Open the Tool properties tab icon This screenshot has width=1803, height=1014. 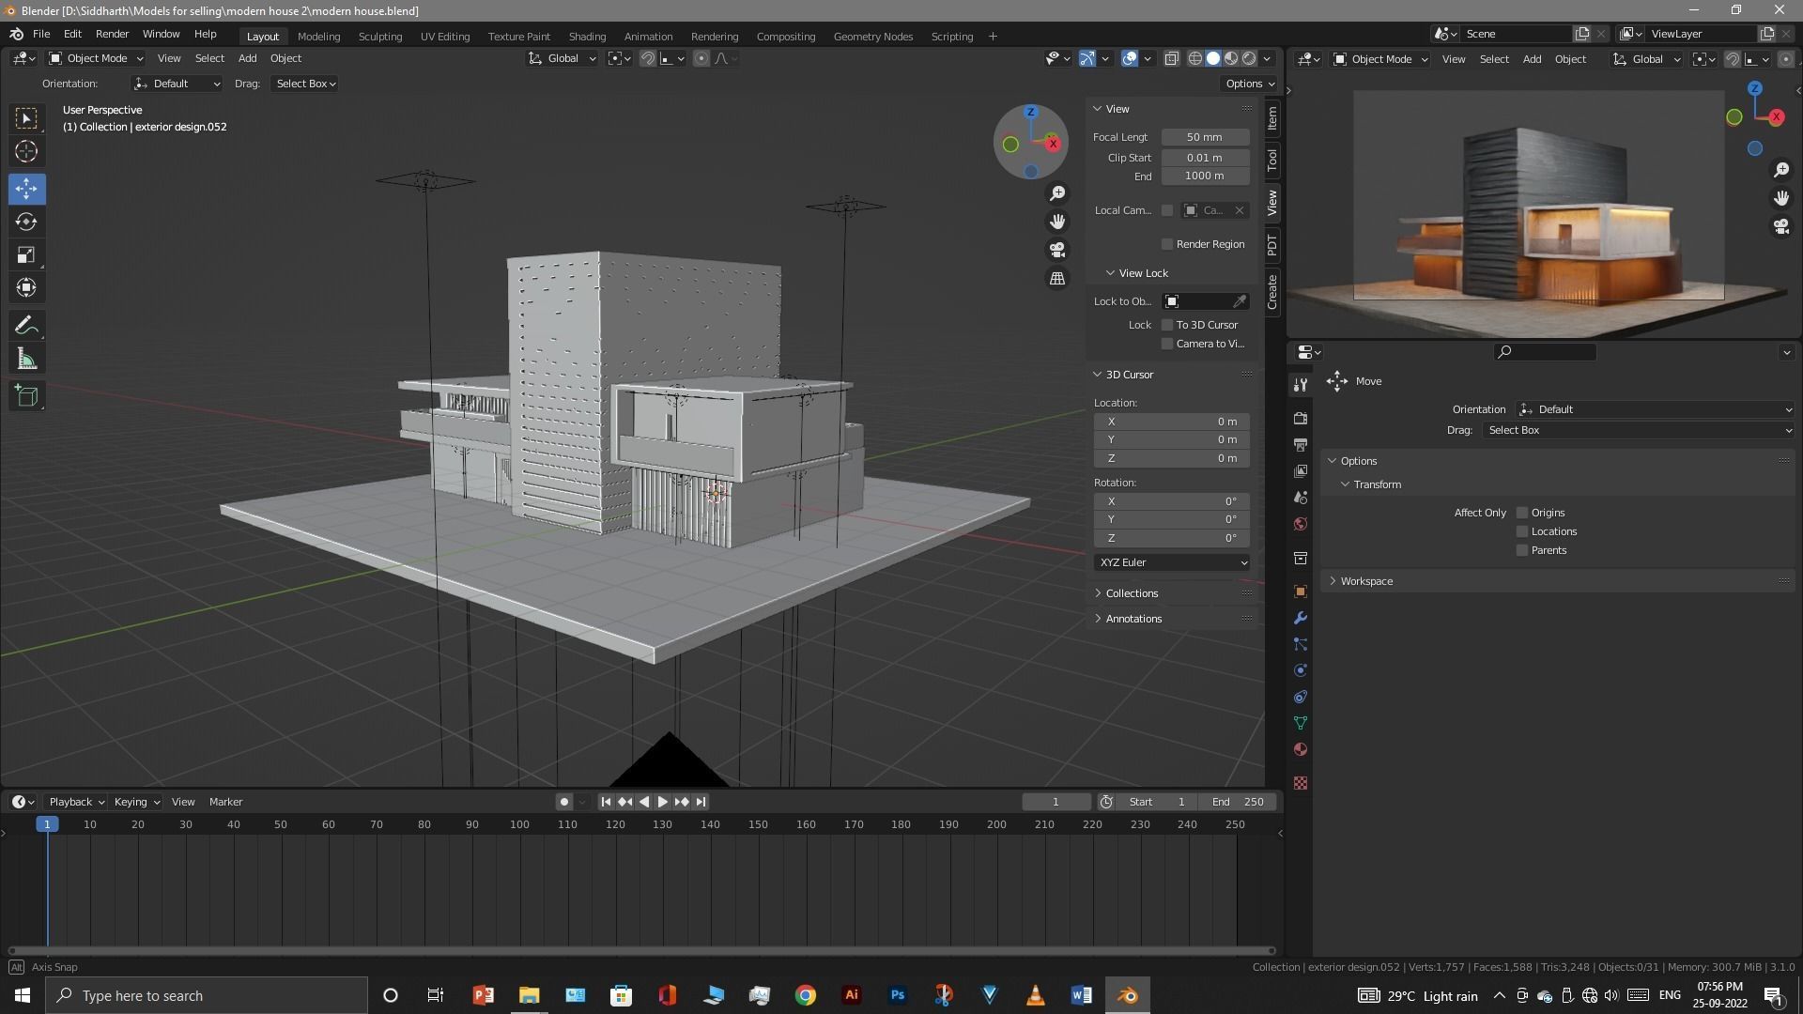[x=1301, y=384]
